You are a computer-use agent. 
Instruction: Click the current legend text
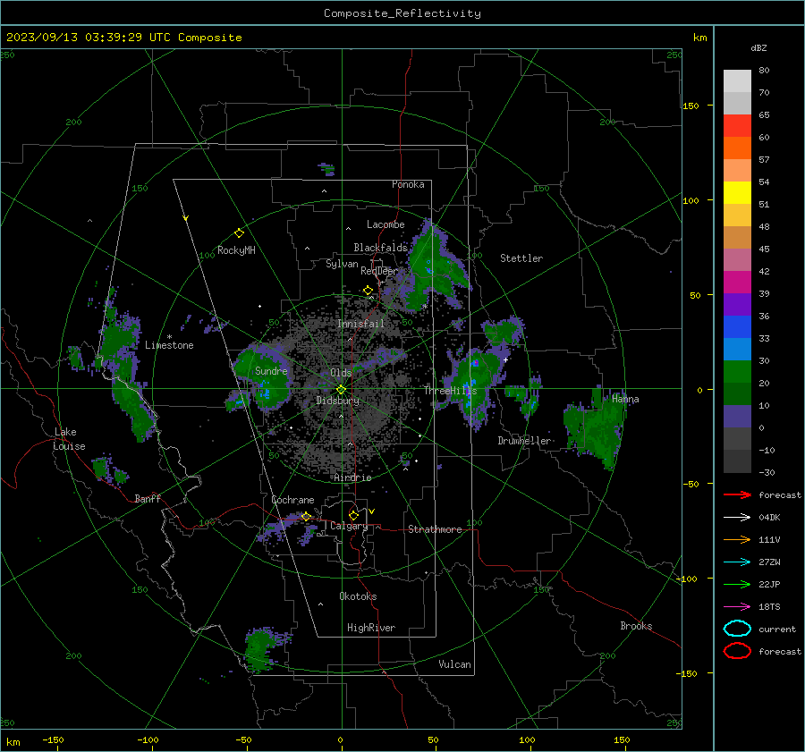pos(777,629)
